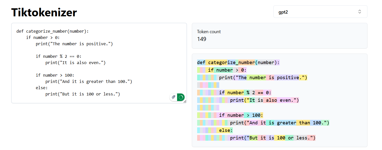Click the blue 'def' token in output
382x150 pixels.
pyautogui.click(x=201, y=63)
